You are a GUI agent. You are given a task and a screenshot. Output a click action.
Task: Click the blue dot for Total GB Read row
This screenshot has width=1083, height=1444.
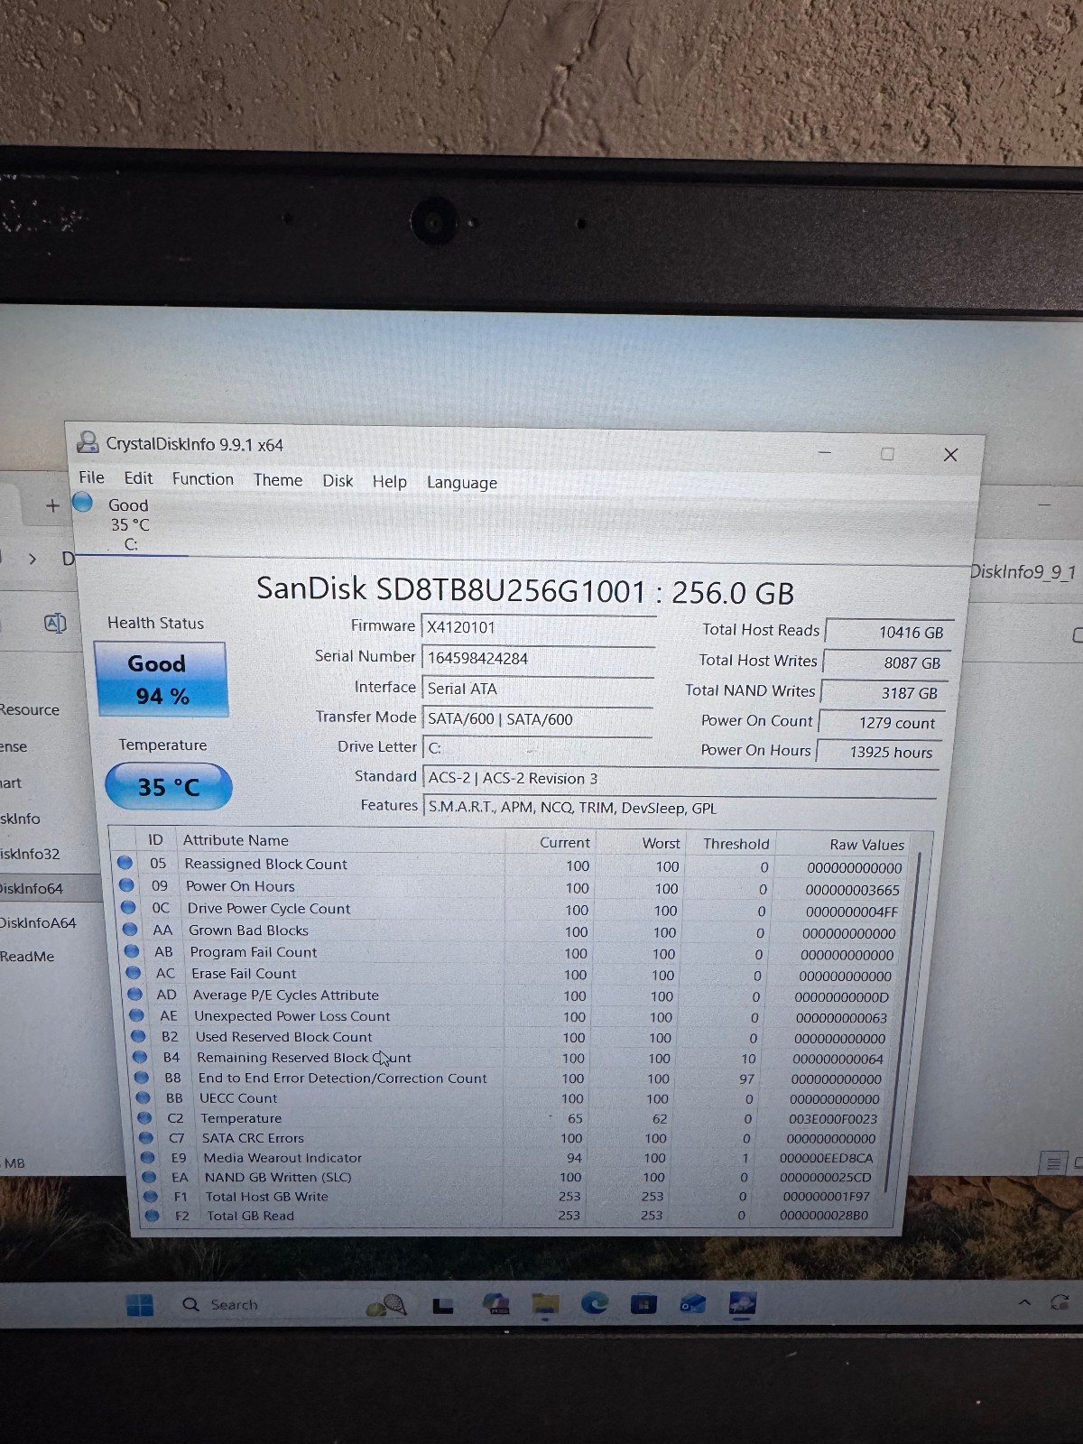[153, 1216]
